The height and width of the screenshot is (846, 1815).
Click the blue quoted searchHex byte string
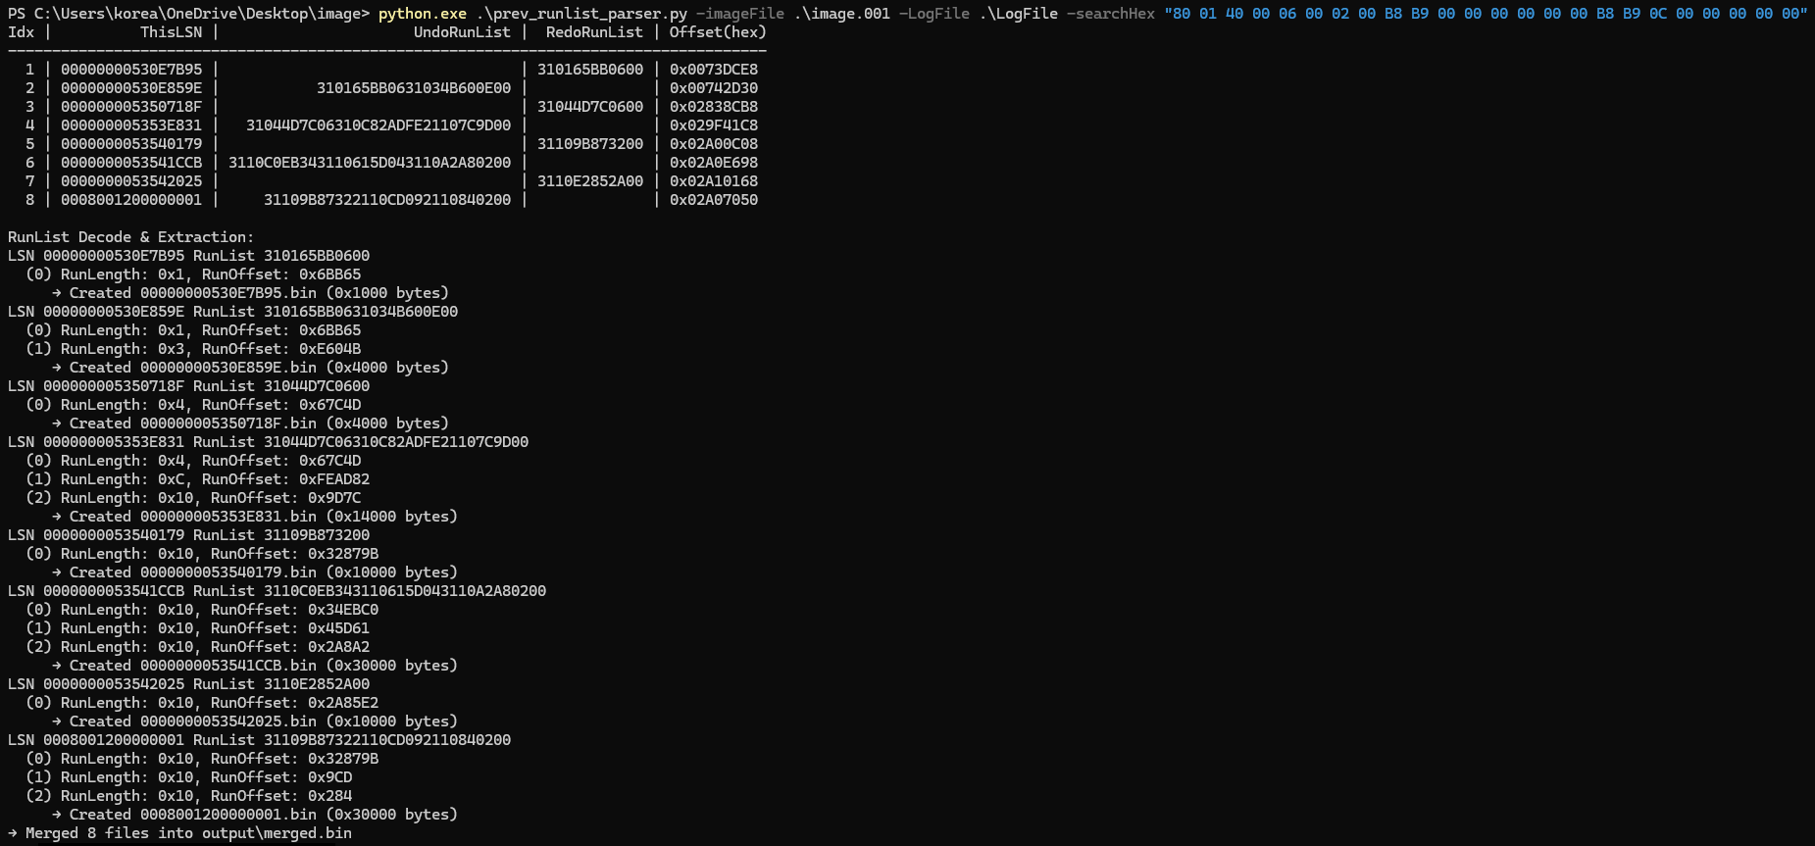(1485, 14)
